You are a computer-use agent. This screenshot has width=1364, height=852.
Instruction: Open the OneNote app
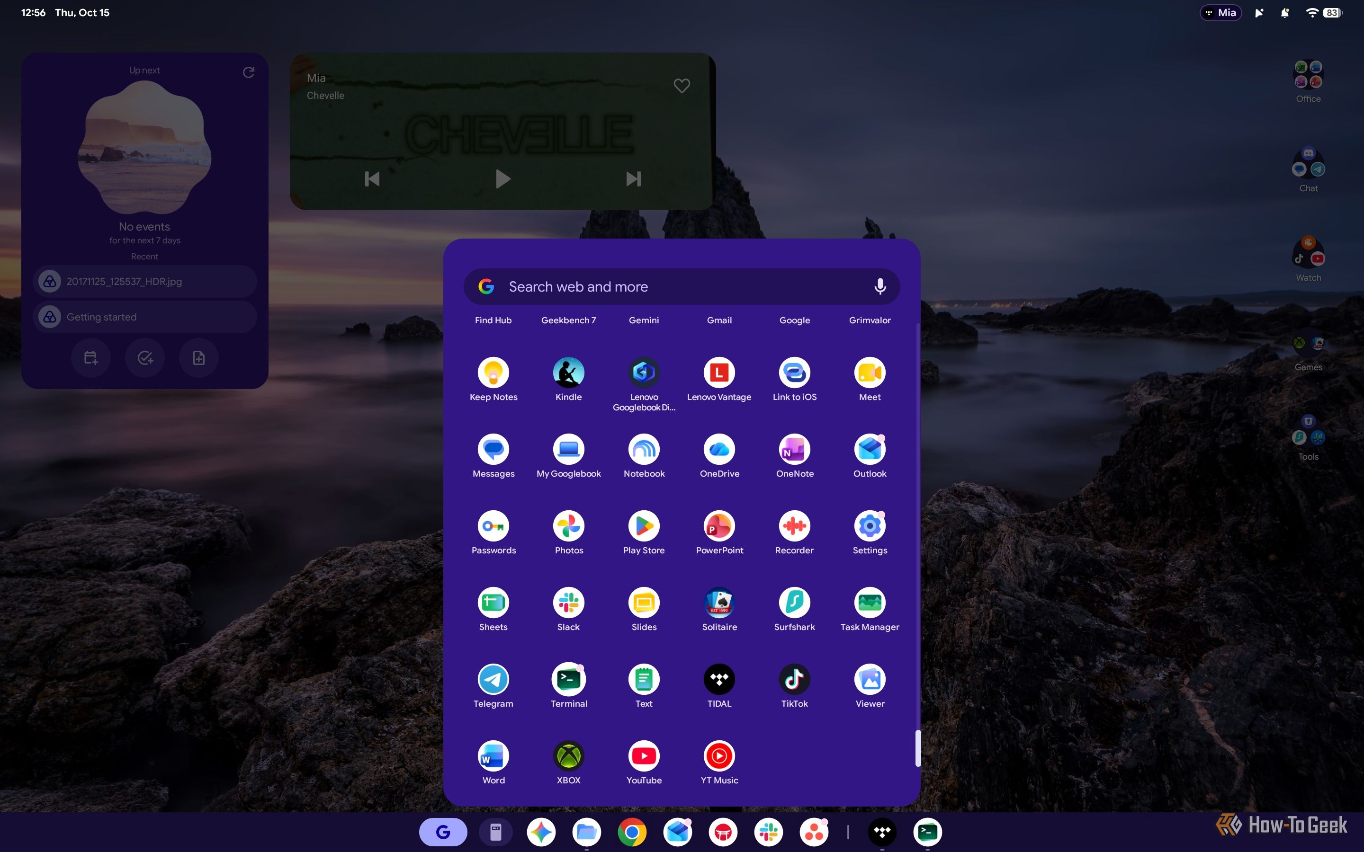[794, 449]
